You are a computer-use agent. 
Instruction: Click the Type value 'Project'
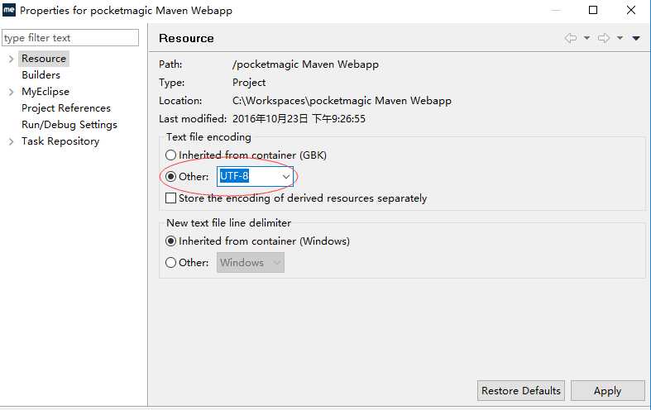click(x=249, y=83)
